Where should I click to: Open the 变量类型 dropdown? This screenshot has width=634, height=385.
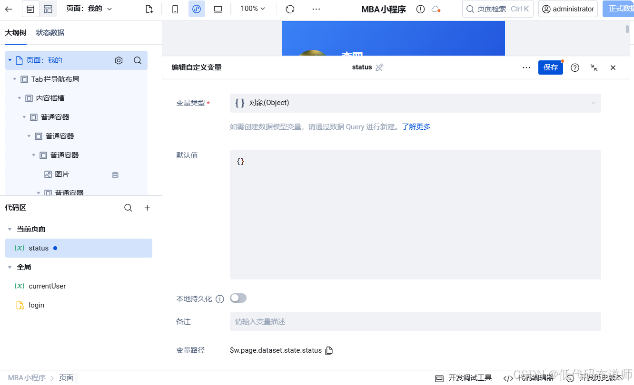415,103
